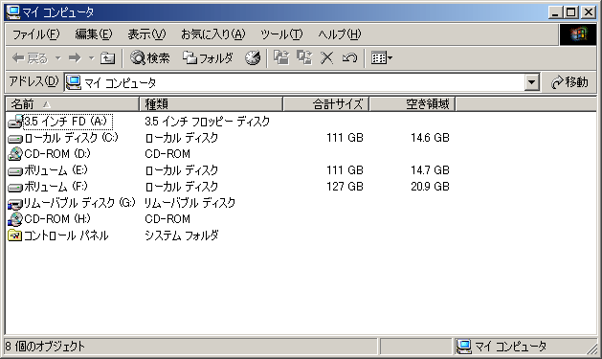The image size is (602, 359).
Task: Click the 3.5 インチ フロッピー ディスク type text
Action: click(x=208, y=122)
